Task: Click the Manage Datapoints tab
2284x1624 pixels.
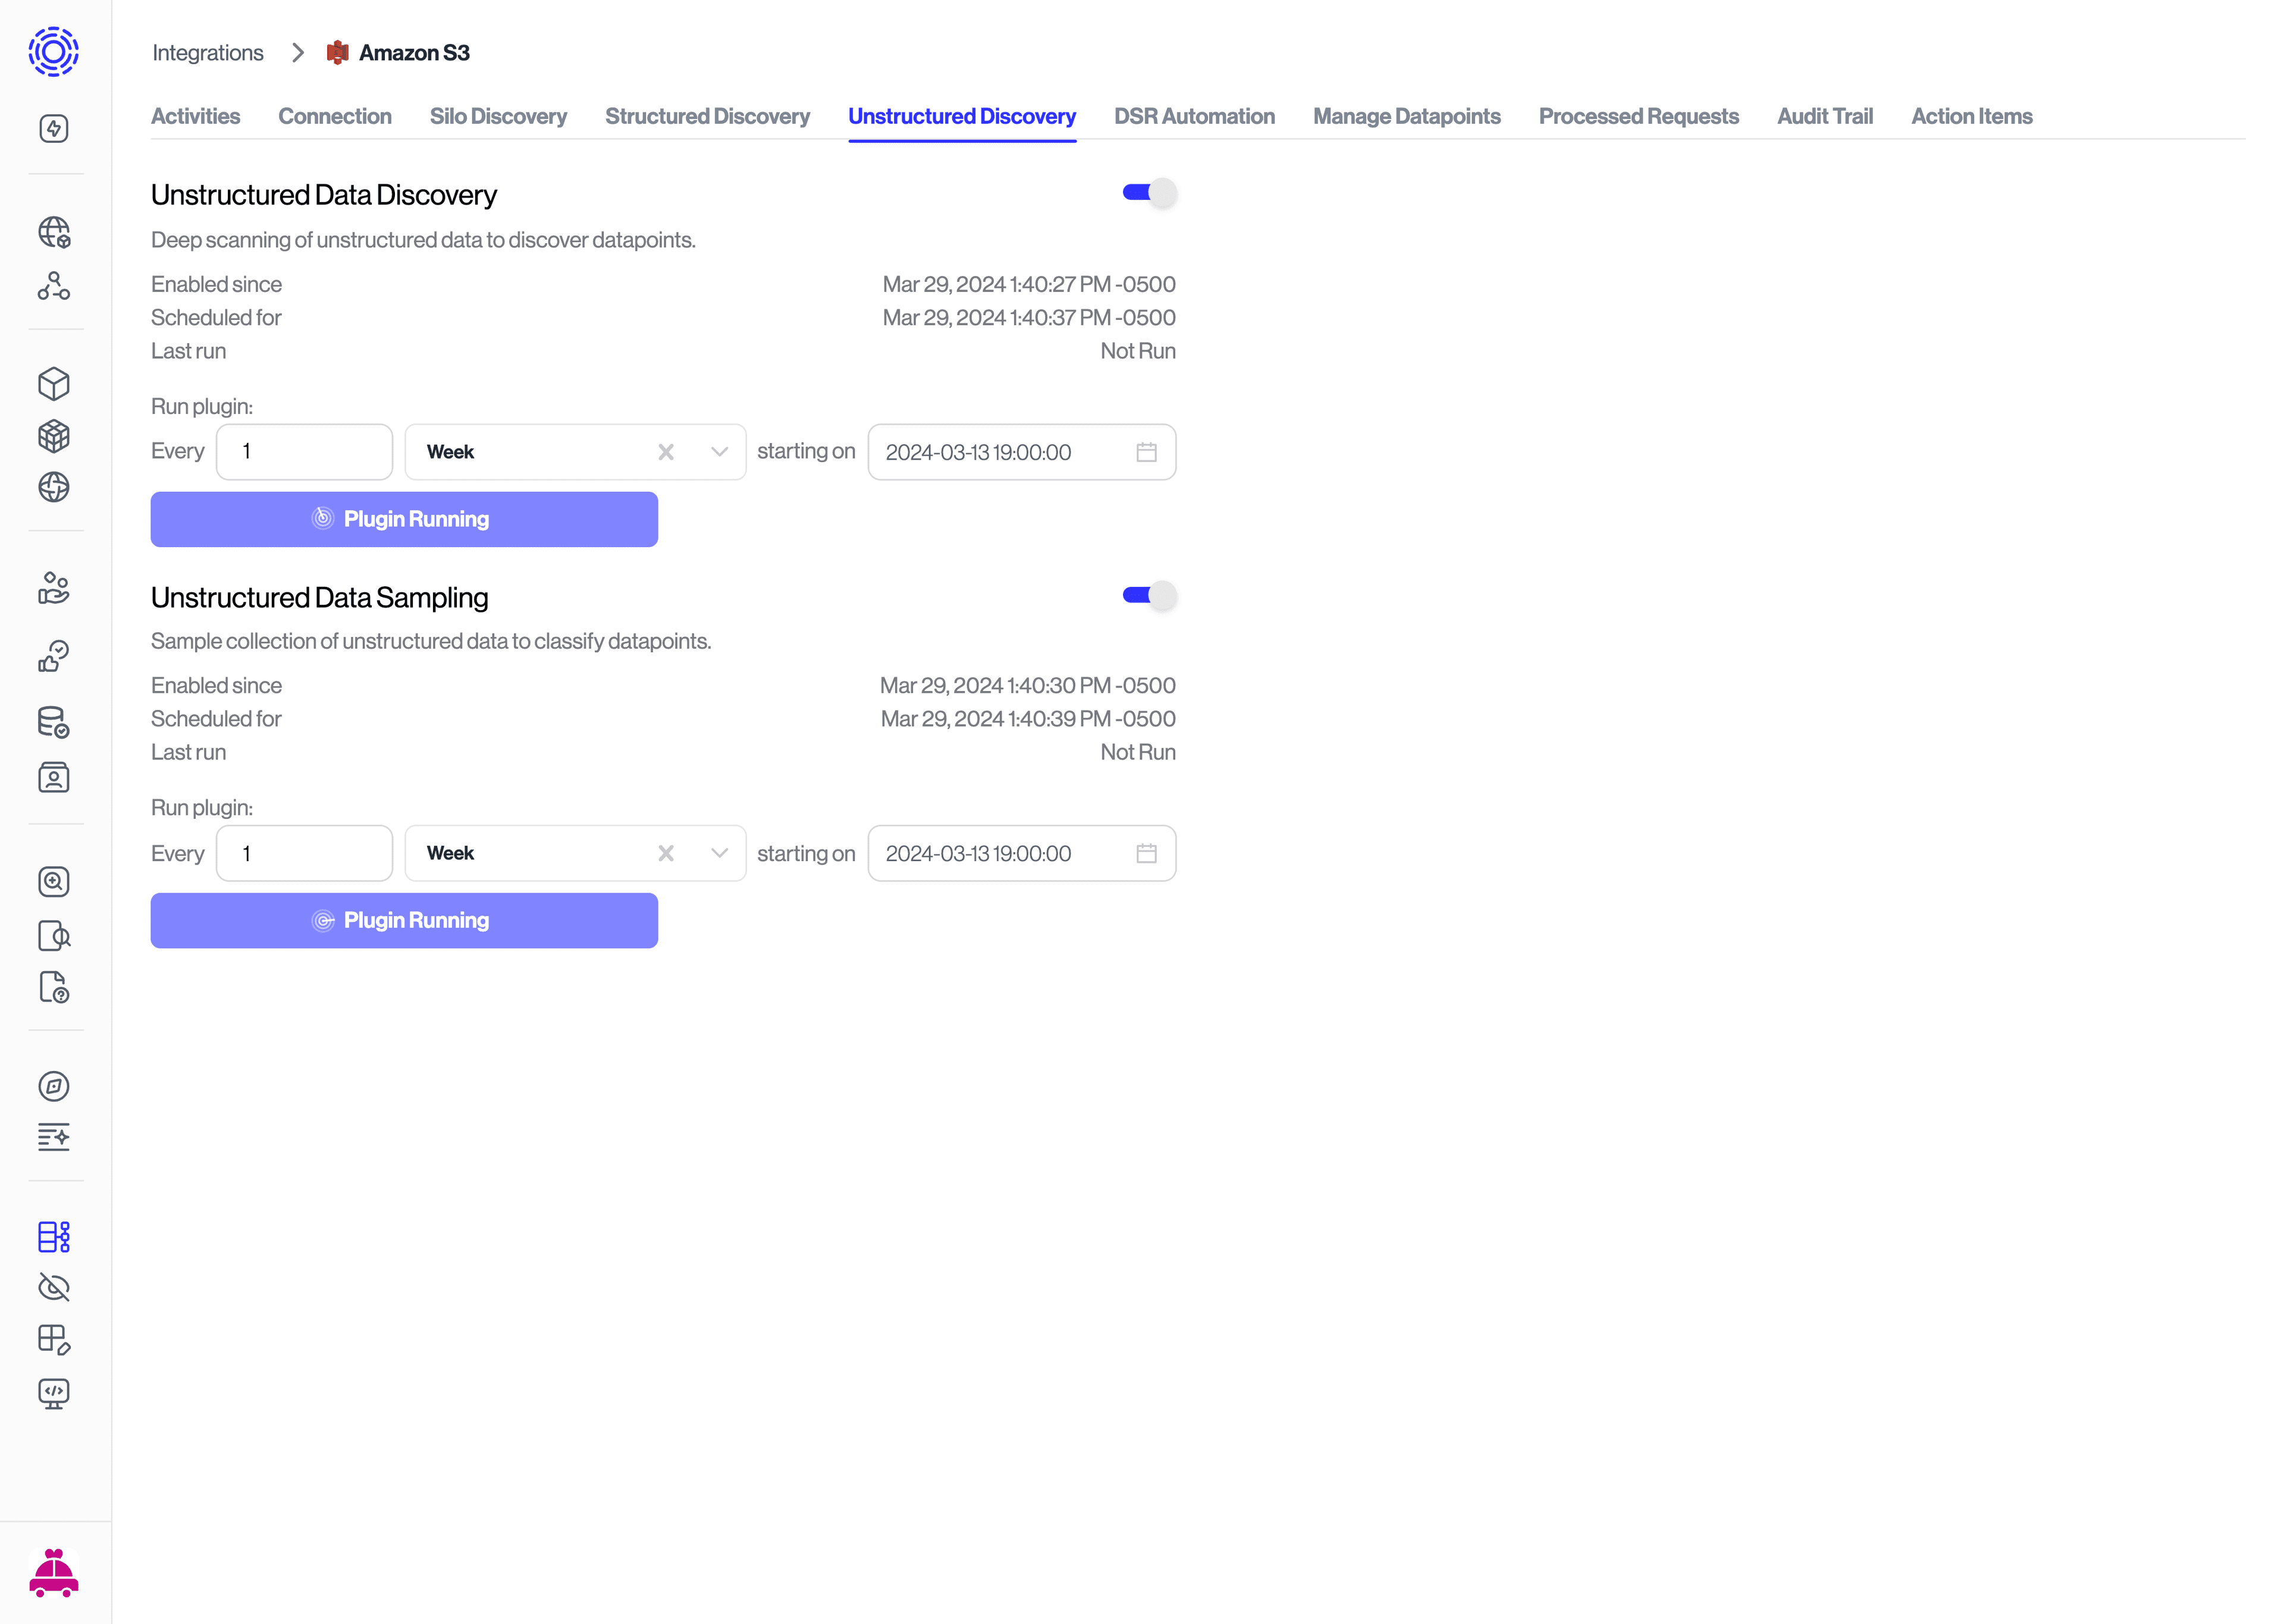Action: click(1407, 116)
